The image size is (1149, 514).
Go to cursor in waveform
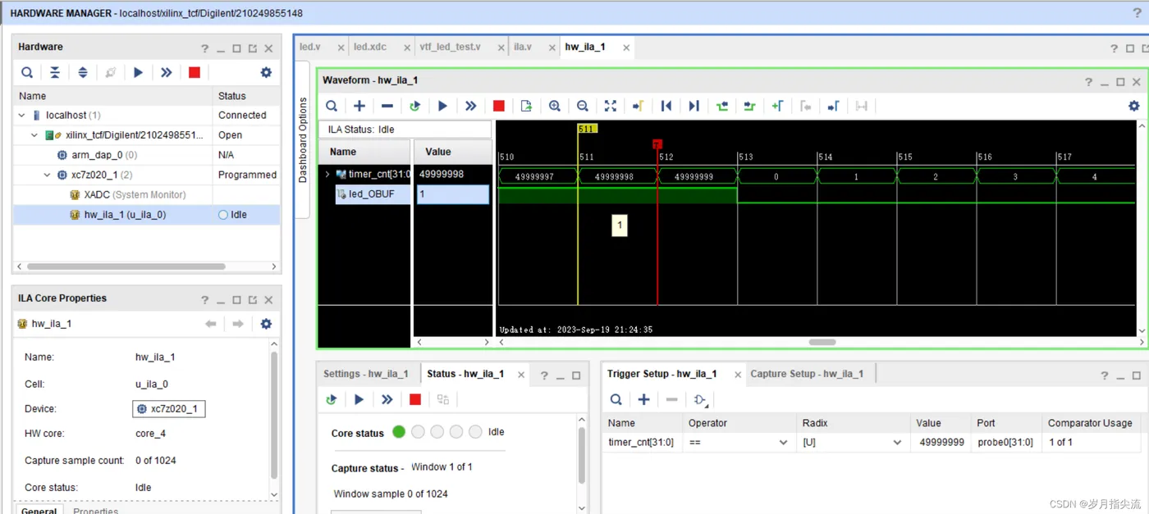pos(639,106)
